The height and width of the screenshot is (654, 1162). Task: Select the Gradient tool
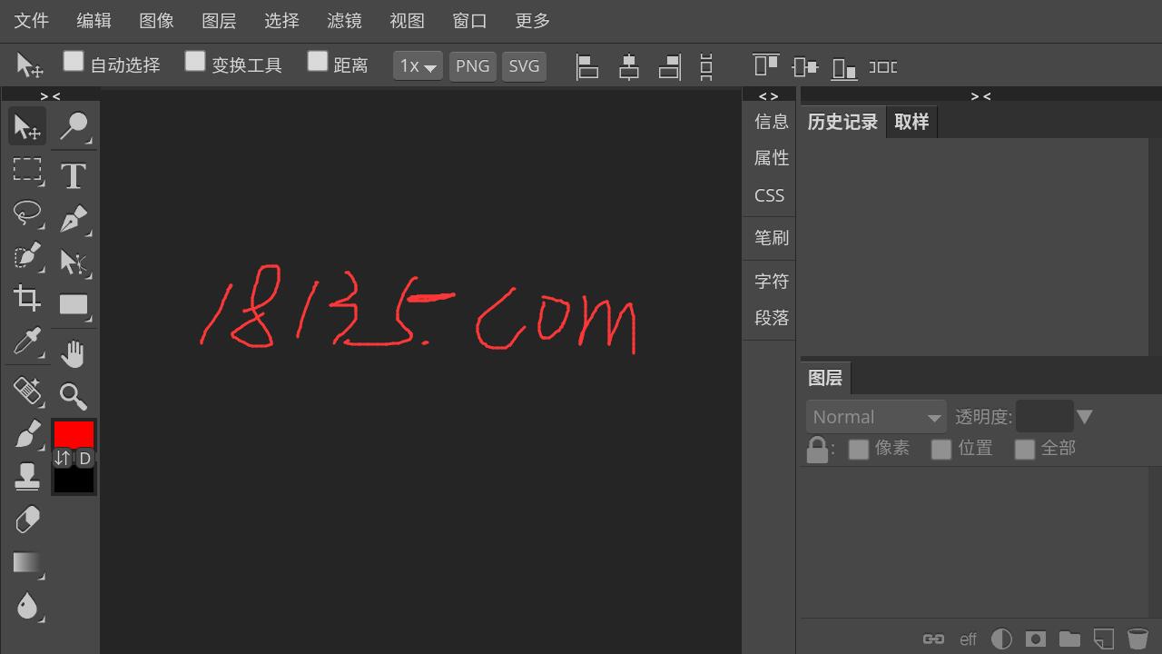pyautogui.click(x=27, y=563)
